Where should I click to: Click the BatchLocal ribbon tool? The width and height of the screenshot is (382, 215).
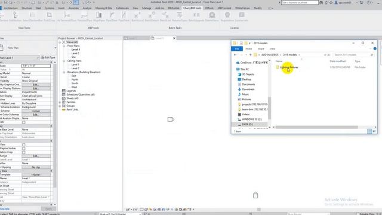coord(138,17)
